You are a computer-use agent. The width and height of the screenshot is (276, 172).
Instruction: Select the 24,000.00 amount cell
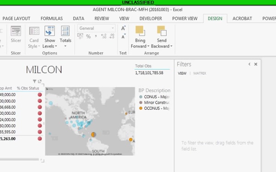click(x=8, y=120)
